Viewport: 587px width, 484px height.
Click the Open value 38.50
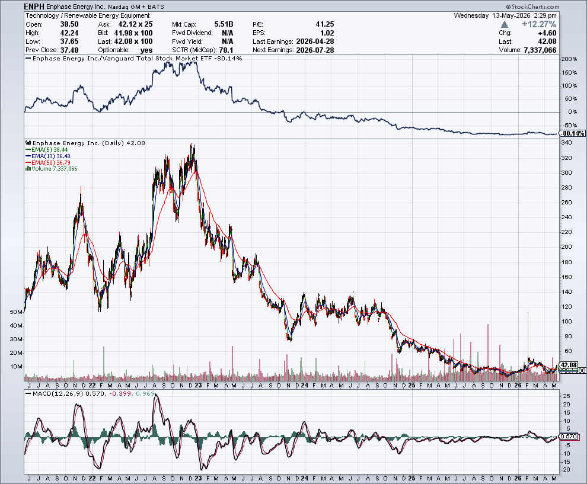coord(69,24)
